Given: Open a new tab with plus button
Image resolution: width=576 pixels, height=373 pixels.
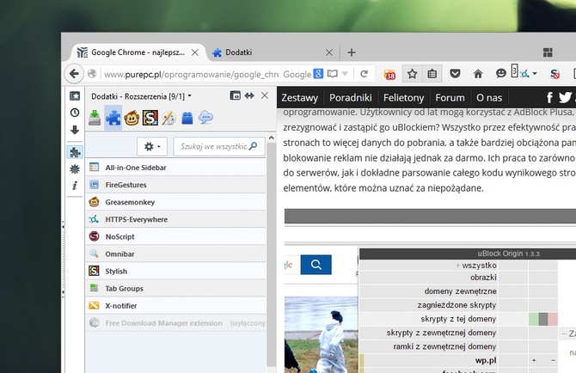Looking at the screenshot, I should (352, 52).
